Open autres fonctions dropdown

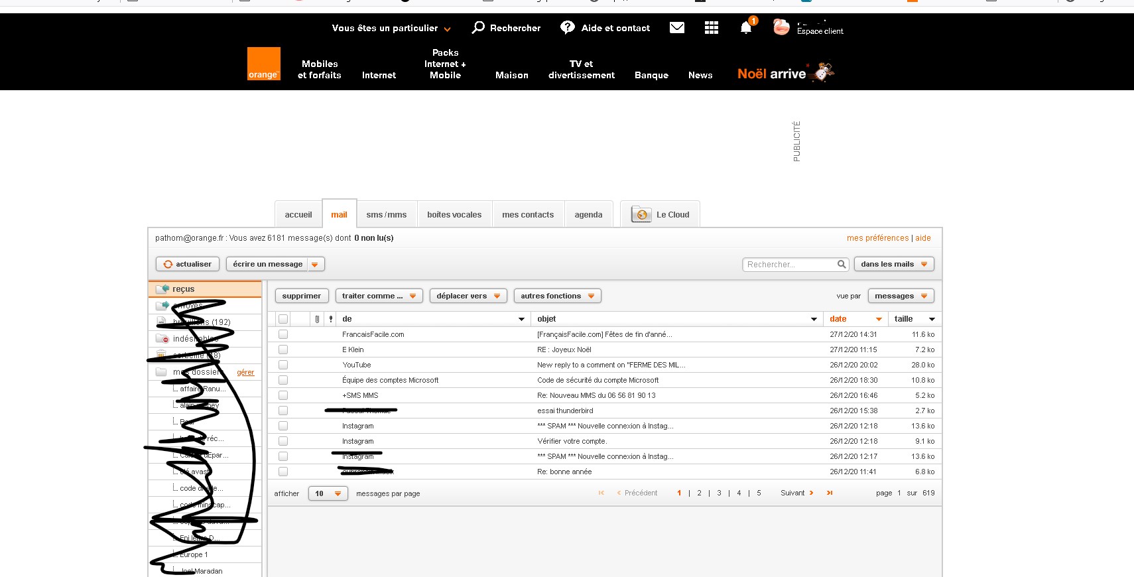[x=557, y=296]
